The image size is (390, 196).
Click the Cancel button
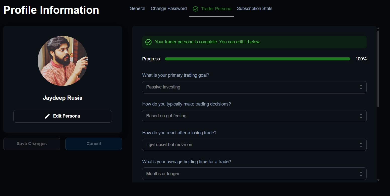point(94,144)
